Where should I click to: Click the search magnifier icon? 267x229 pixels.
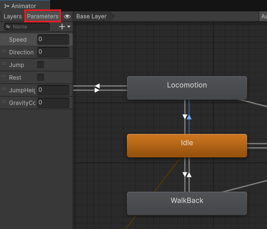[x=8, y=27]
